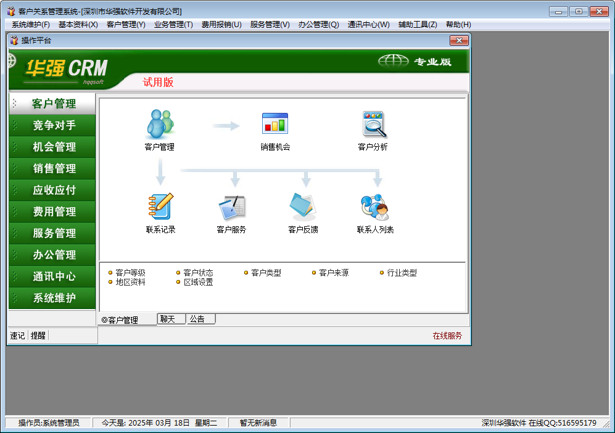Click the date 2025年 03月 18日 status entry

click(159, 423)
